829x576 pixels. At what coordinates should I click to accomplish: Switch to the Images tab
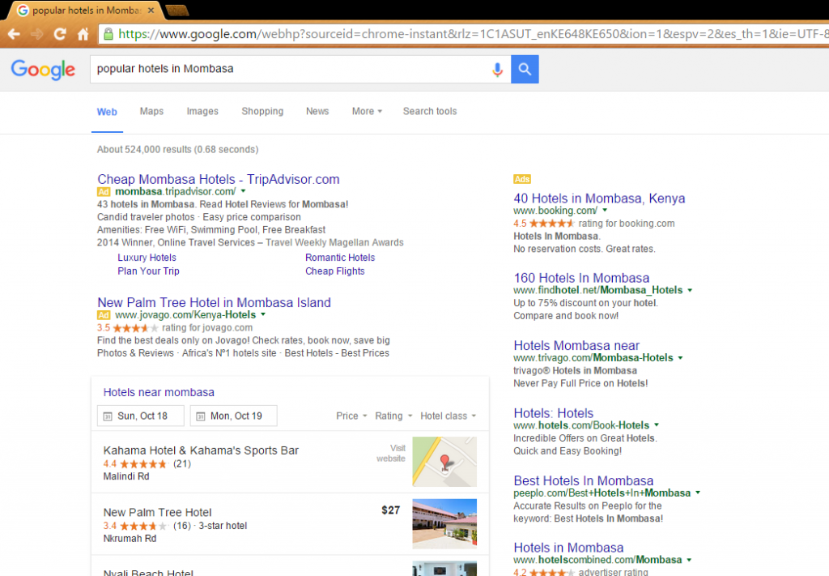[202, 111]
